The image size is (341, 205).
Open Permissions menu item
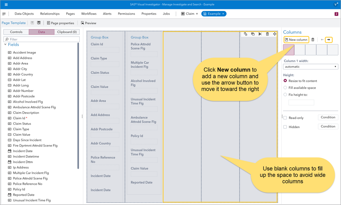point(126,14)
